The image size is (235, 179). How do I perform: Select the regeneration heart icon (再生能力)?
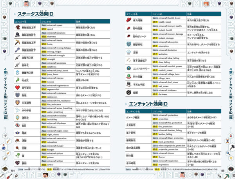(x=18, y=87)
